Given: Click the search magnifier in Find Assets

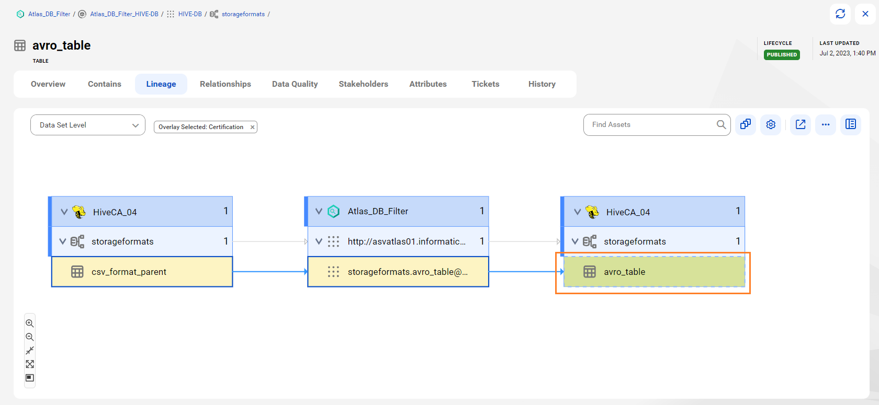Looking at the screenshot, I should pyautogui.click(x=721, y=124).
